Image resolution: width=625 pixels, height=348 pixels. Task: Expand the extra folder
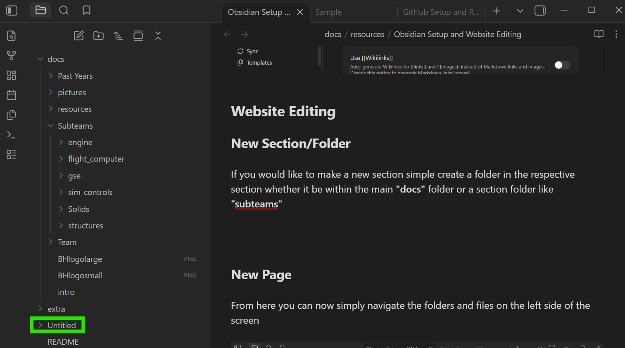[40, 308]
